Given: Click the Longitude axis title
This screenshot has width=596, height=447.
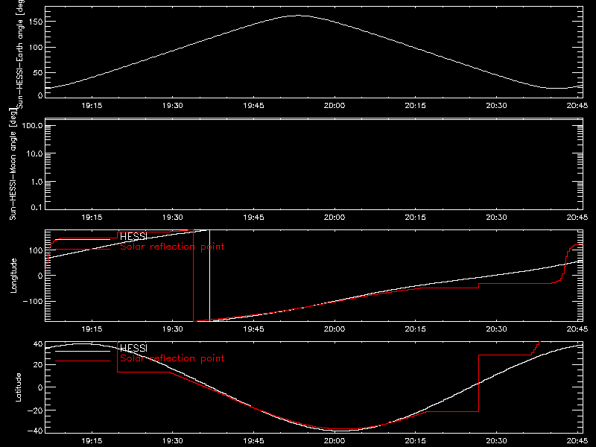Looking at the screenshot, I should (x=13, y=276).
